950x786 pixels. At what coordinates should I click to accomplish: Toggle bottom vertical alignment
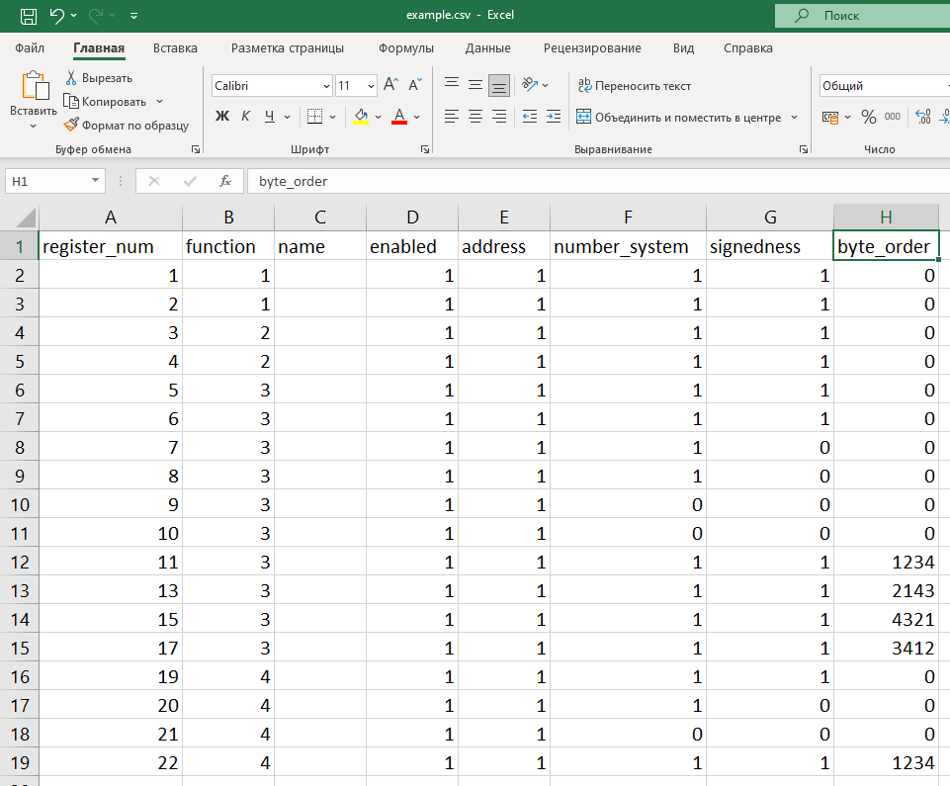click(x=498, y=85)
